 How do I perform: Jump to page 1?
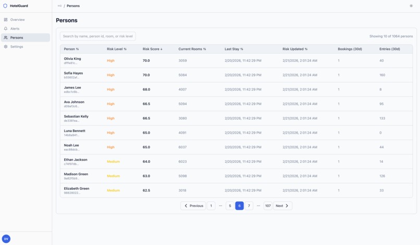click(211, 205)
